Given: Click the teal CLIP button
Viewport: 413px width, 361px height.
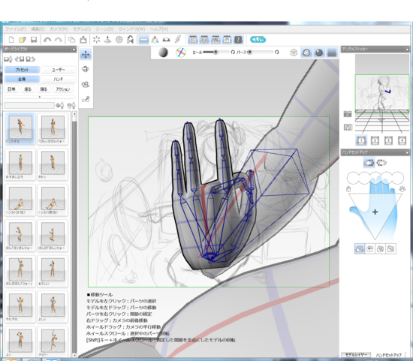Looking at the screenshot, I should (258, 40).
